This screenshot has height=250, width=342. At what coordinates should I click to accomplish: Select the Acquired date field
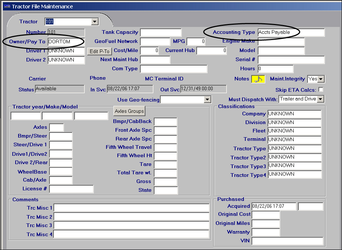274,206
